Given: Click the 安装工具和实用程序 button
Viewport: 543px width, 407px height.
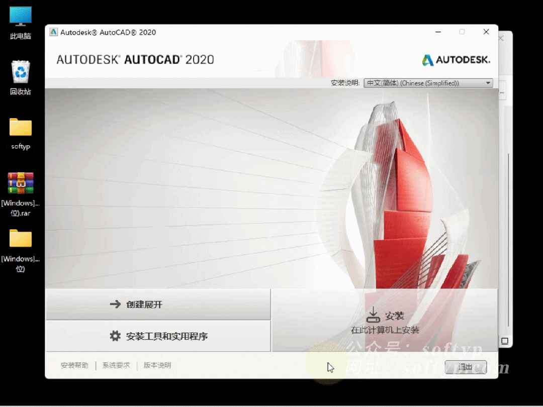Looking at the screenshot, I should tap(158, 336).
